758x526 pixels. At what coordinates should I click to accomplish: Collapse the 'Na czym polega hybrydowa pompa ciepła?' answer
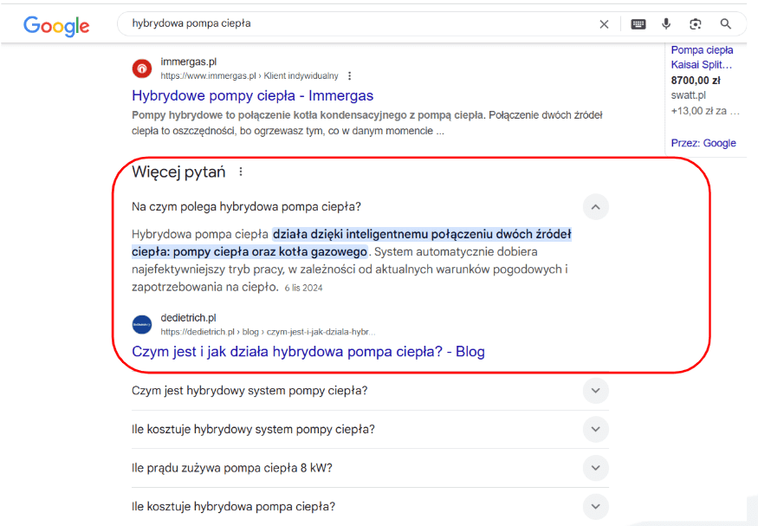click(595, 207)
